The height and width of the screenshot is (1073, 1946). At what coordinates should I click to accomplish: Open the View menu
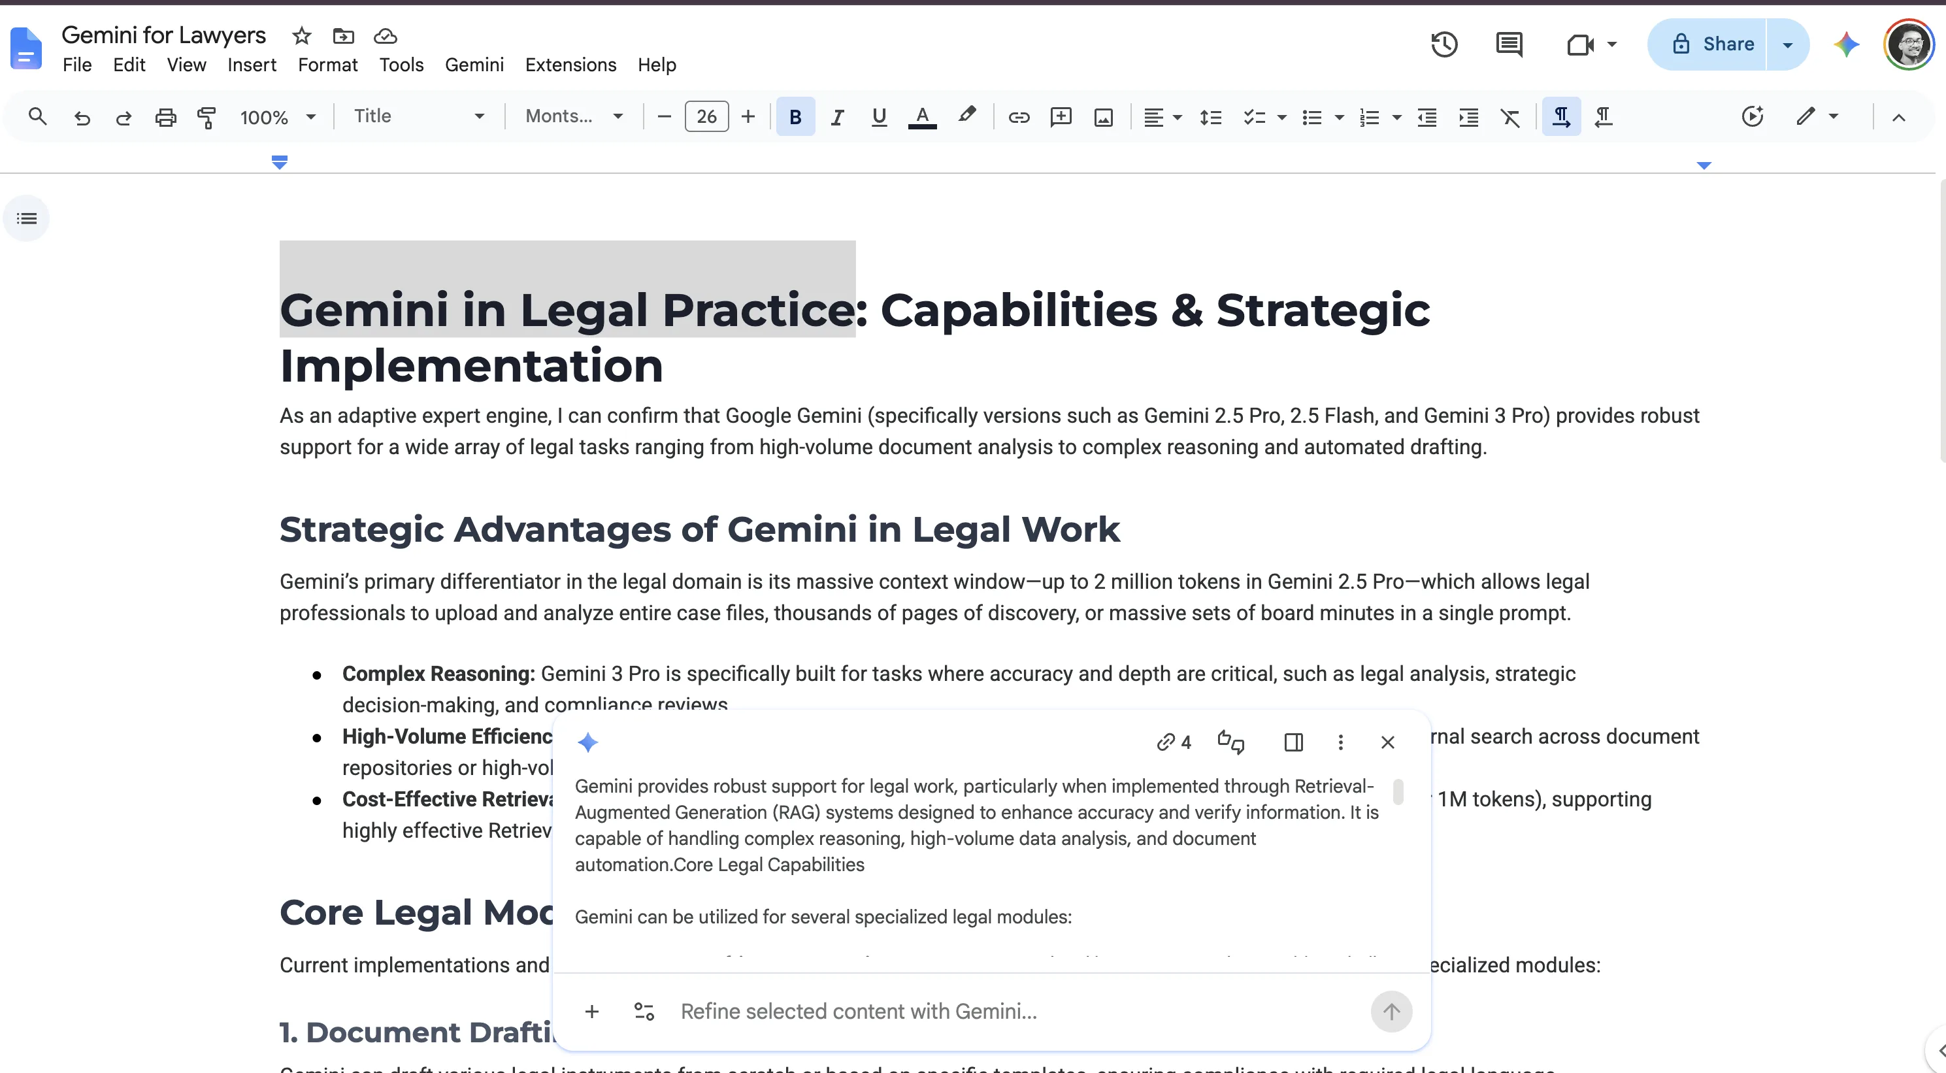coord(187,65)
